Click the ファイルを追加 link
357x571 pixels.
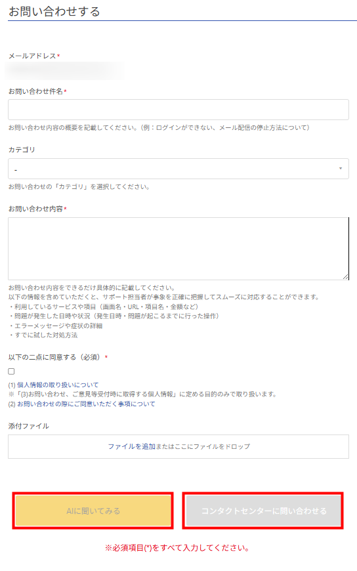(131, 446)
